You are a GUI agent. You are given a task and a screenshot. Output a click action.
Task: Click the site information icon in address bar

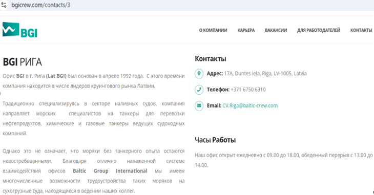tap(4, 5)
